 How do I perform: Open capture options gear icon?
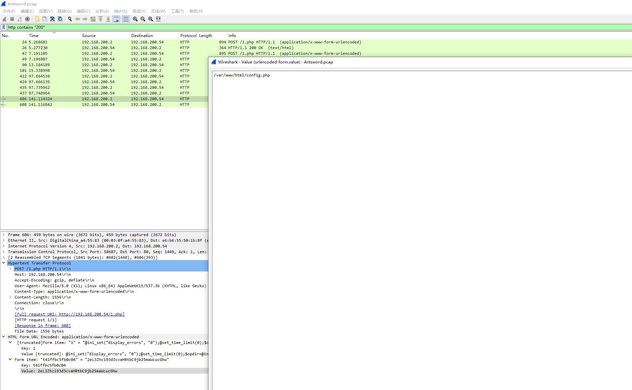click(x=27, y=19)
